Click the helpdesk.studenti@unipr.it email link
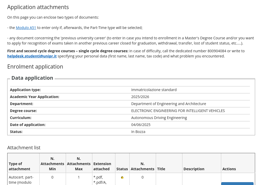259x185 pixels. 32,56
